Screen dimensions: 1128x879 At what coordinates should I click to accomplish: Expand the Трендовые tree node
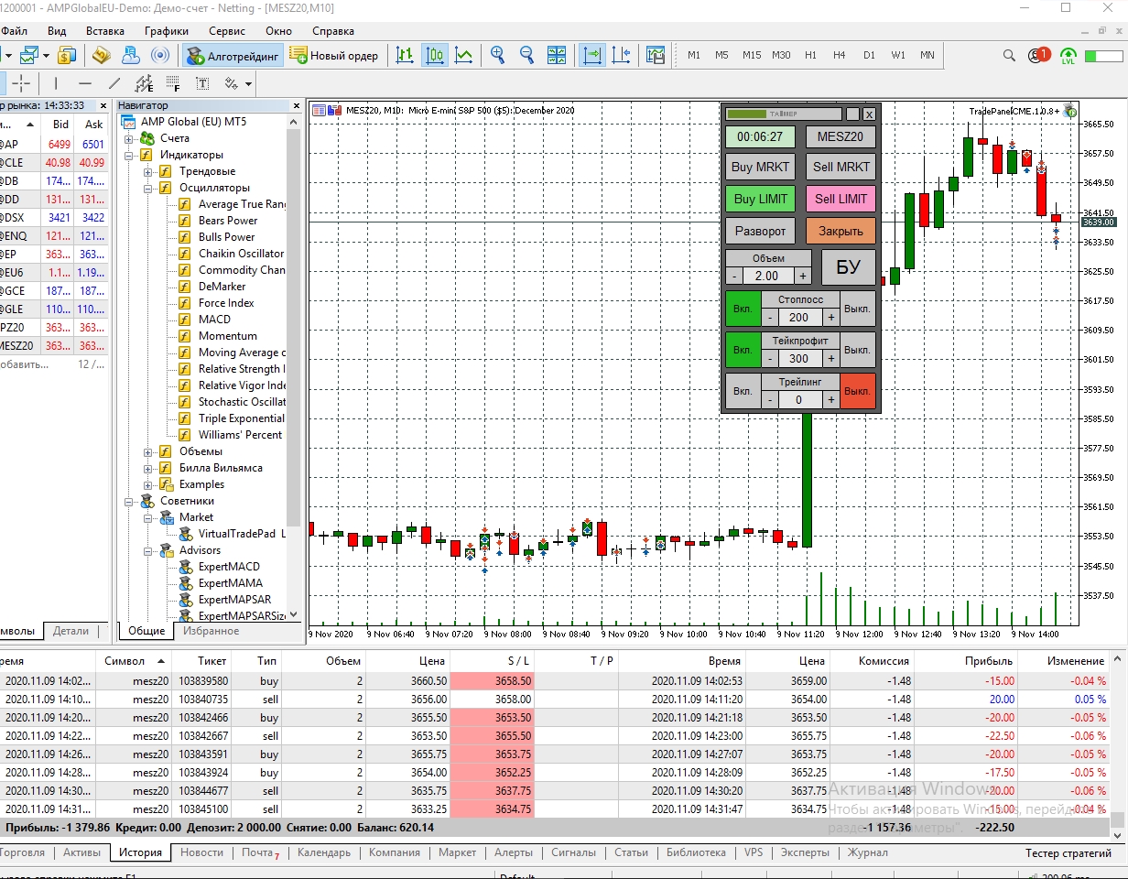click(147, 171)
